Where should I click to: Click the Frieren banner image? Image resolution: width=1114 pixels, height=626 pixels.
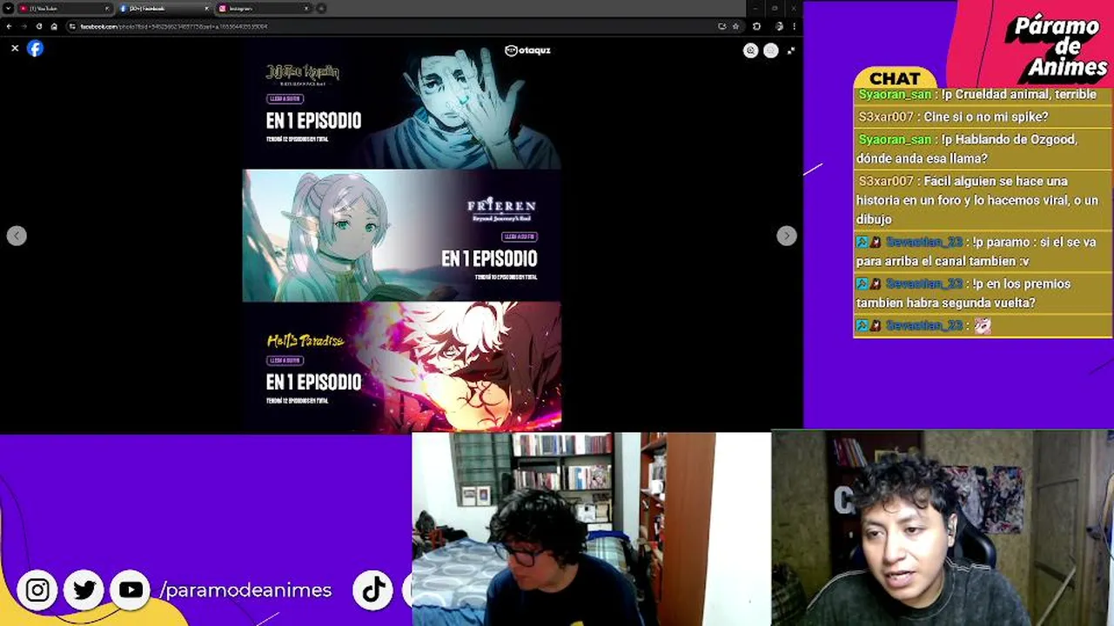pos(401,236)
